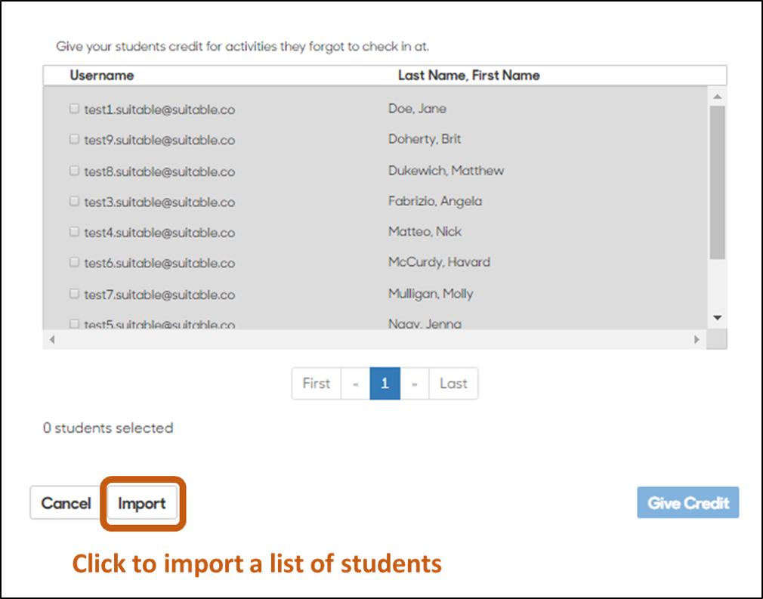This screenshot has height=599, width=763.
Task: Click the name Mulligan, Molly
Action: 431,294
